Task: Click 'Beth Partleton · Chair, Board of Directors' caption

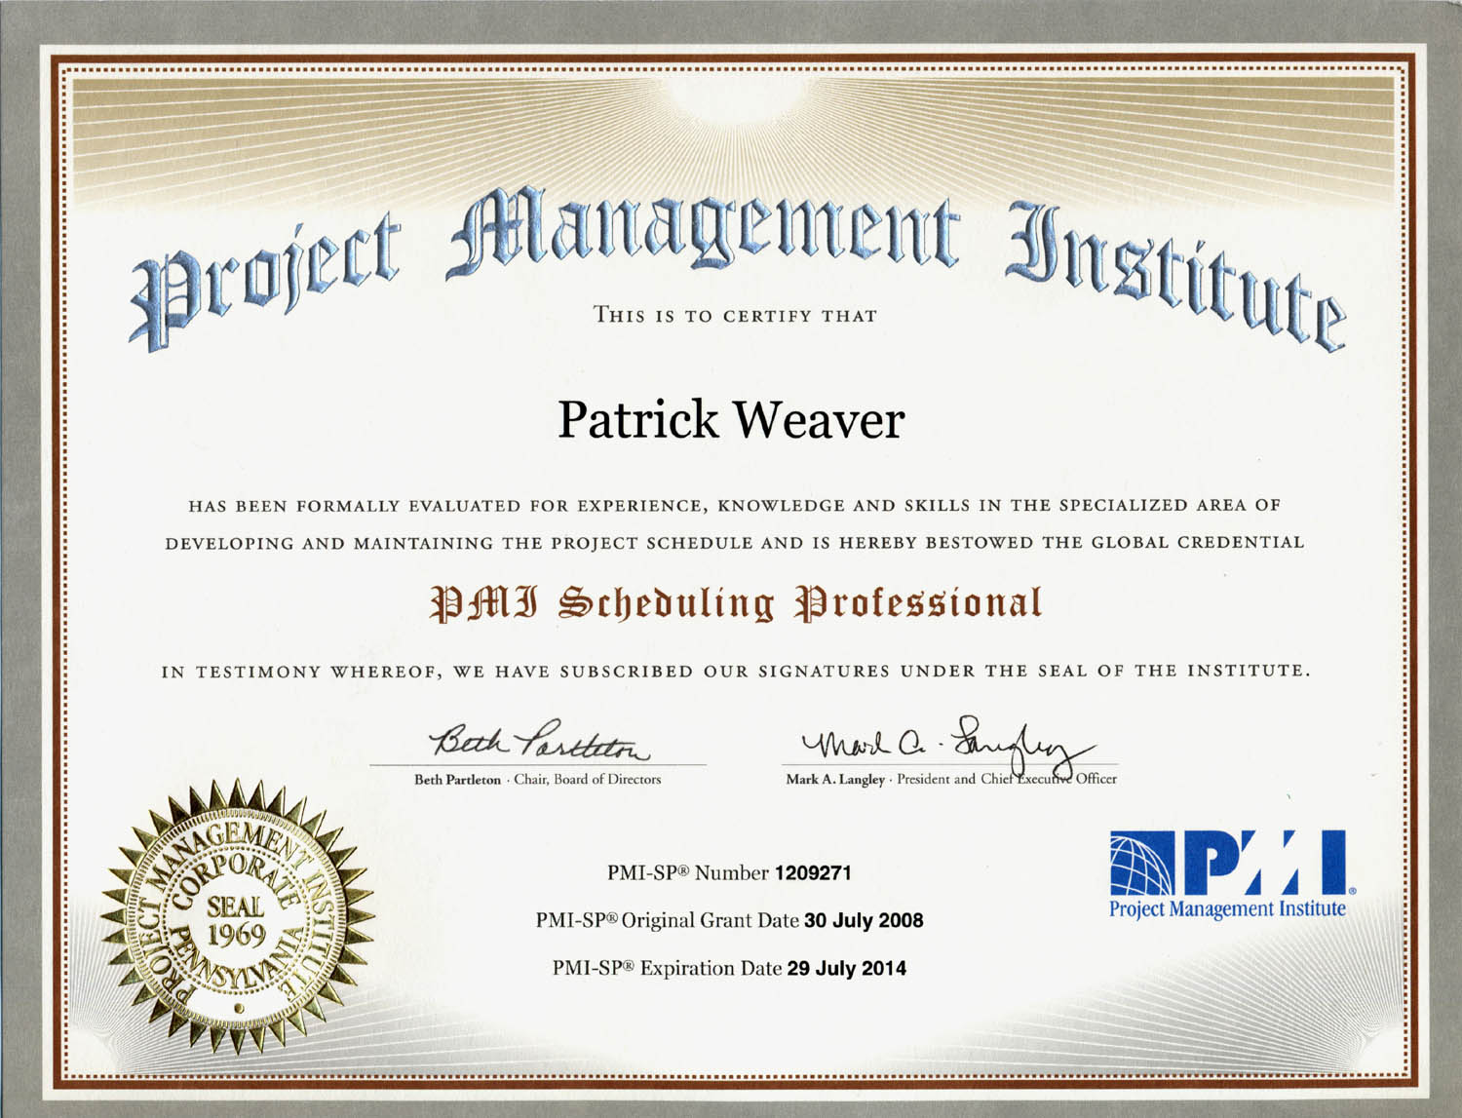Action: [538, 780]
